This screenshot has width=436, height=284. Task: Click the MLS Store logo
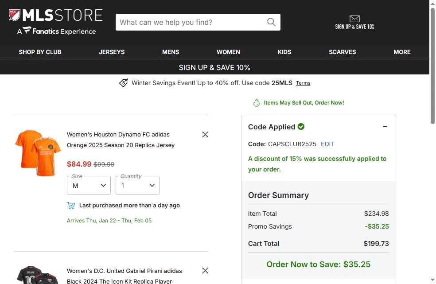click(x=56, y=15)
